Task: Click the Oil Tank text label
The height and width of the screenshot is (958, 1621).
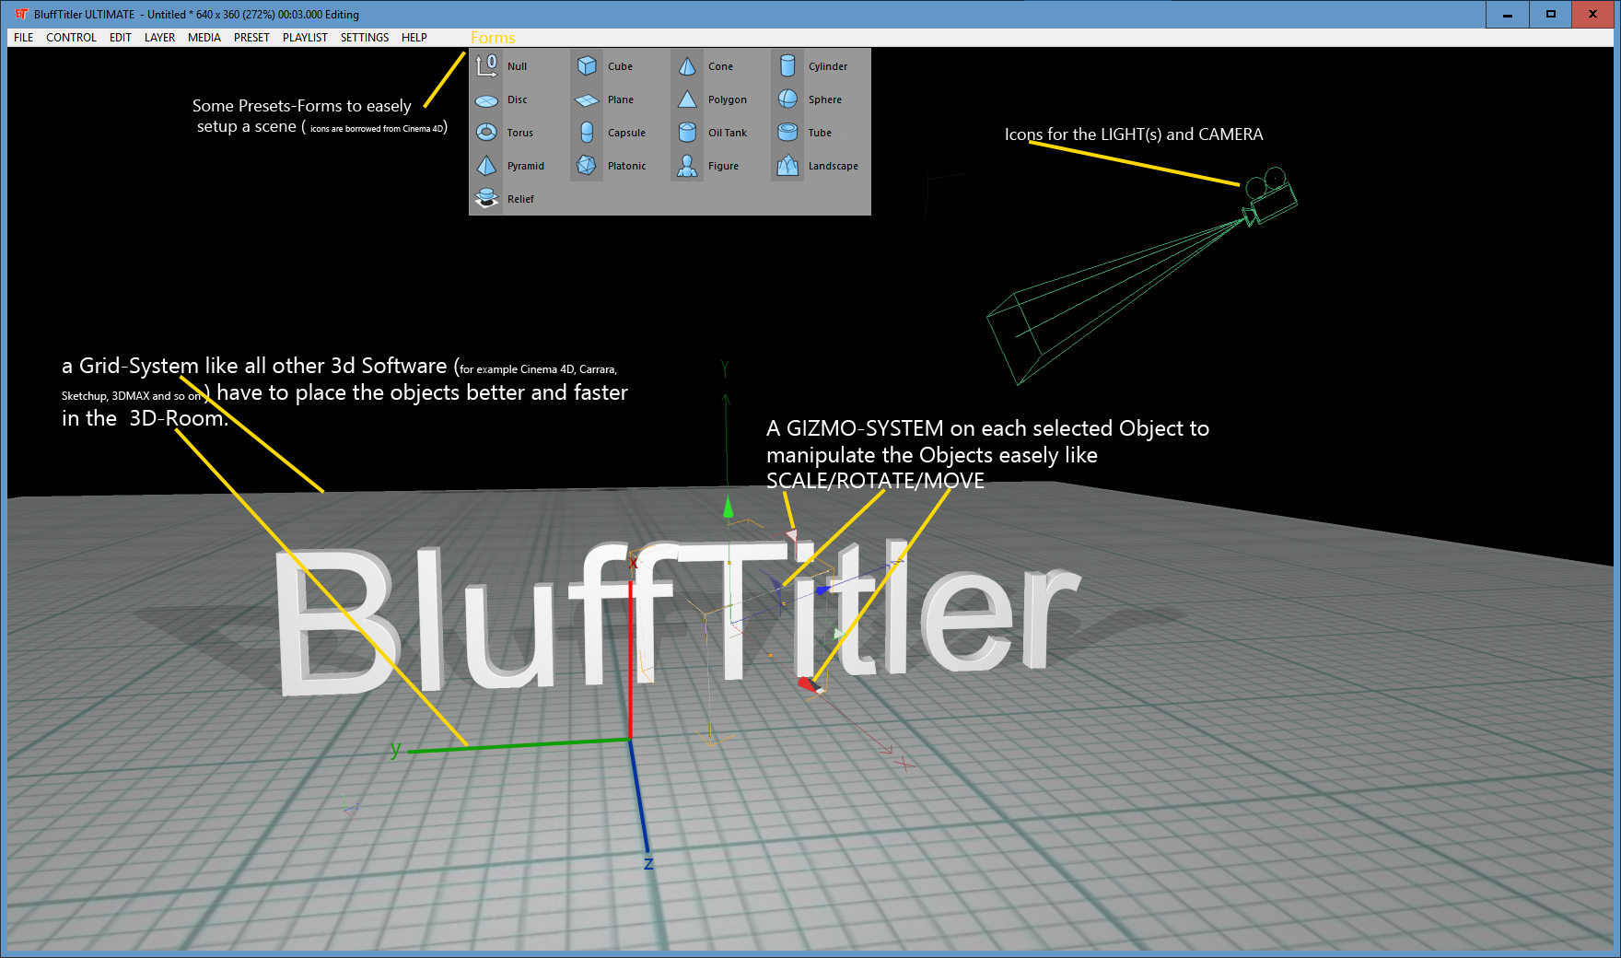Action: (x=728, y=133)
